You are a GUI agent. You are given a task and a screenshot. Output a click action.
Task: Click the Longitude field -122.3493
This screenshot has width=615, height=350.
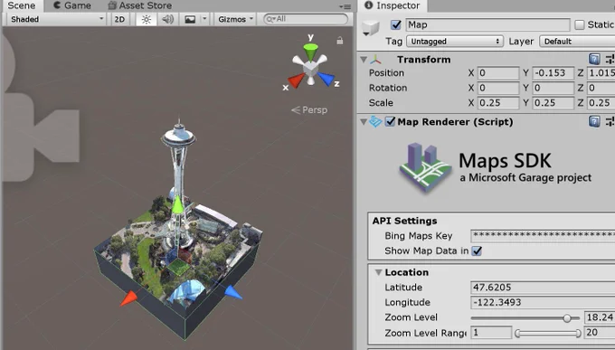point(543,303)
